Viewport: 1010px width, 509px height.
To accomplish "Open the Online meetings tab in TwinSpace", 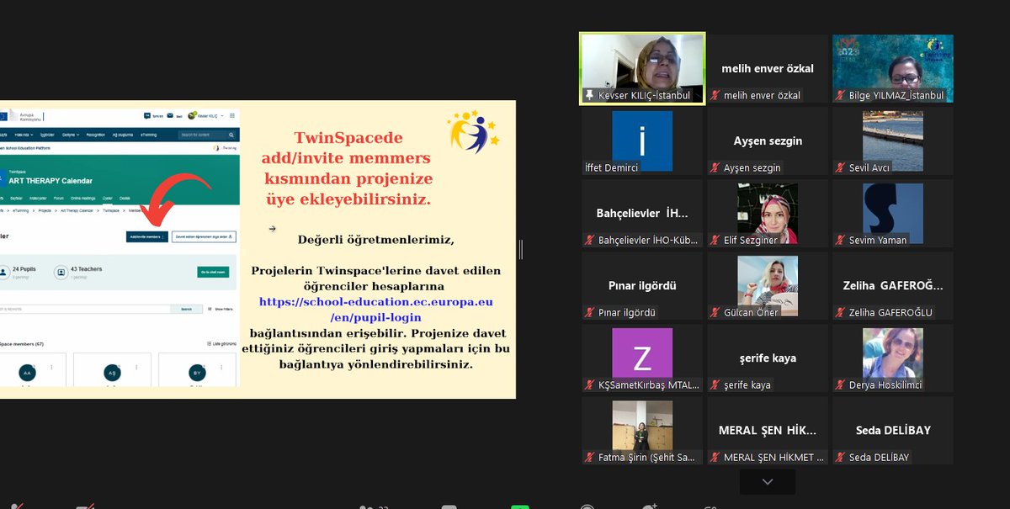I will click(x=82, y=199).
